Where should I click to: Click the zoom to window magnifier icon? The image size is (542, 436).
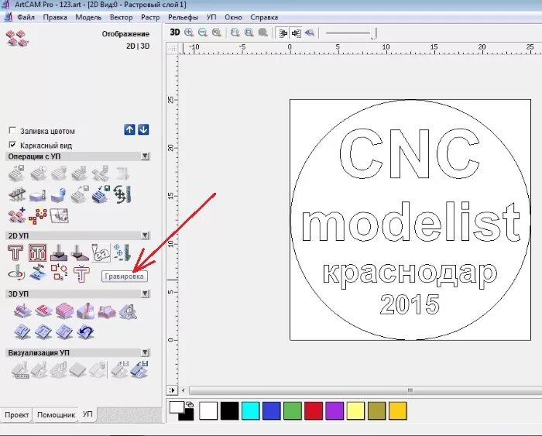pyautogui.click(x=249, y=33)
